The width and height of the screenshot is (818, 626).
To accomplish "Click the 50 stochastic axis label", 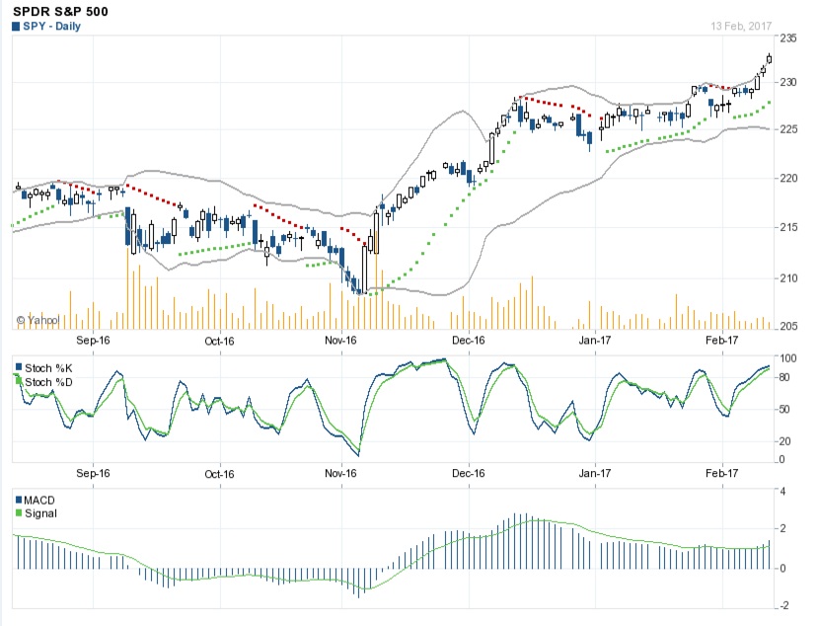I will pos(784,410).
